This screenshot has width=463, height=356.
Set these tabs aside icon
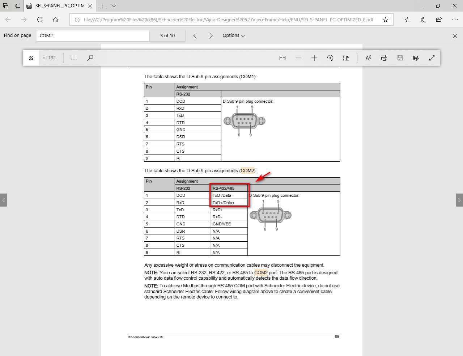tap(17, 6)
